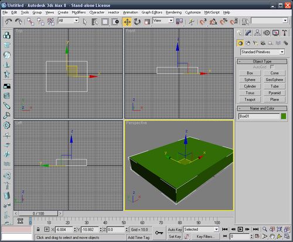Image resolution: width=293 pixels, height=242 pixels.
Task: Click the green object color swatch
Action: pyautogui.click(x=284, y=116)
